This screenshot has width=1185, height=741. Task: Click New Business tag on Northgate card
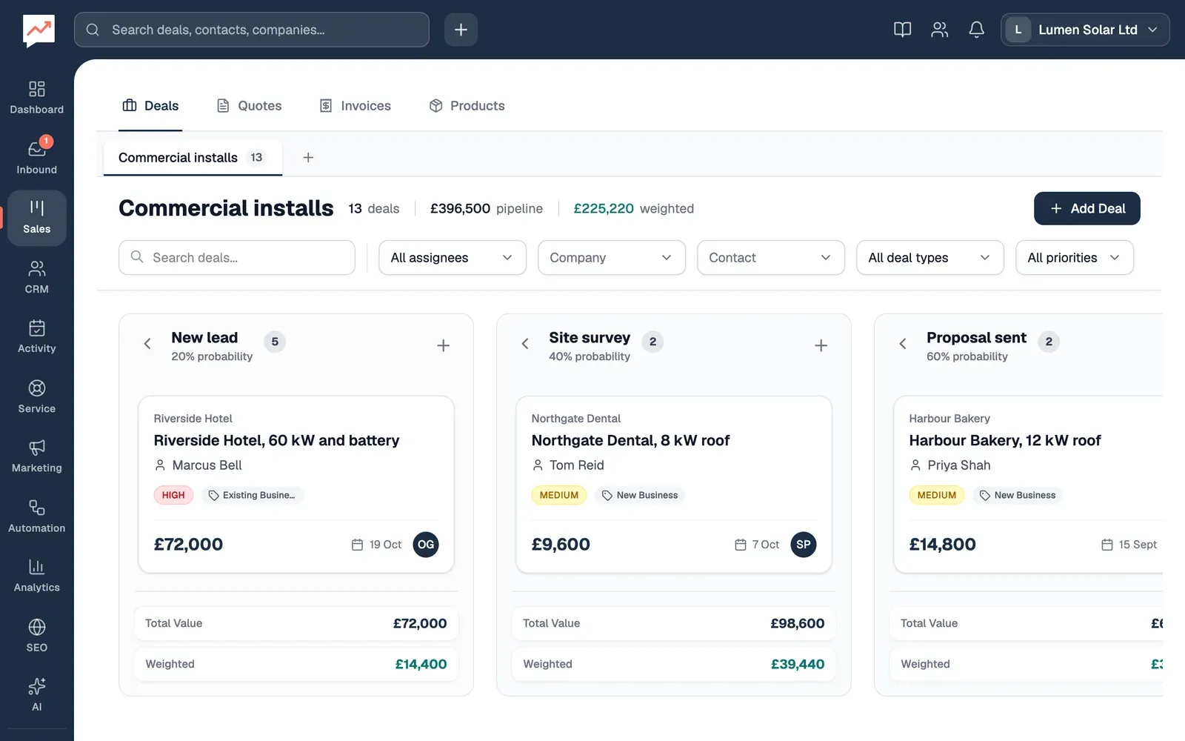[x=640, y=495]
